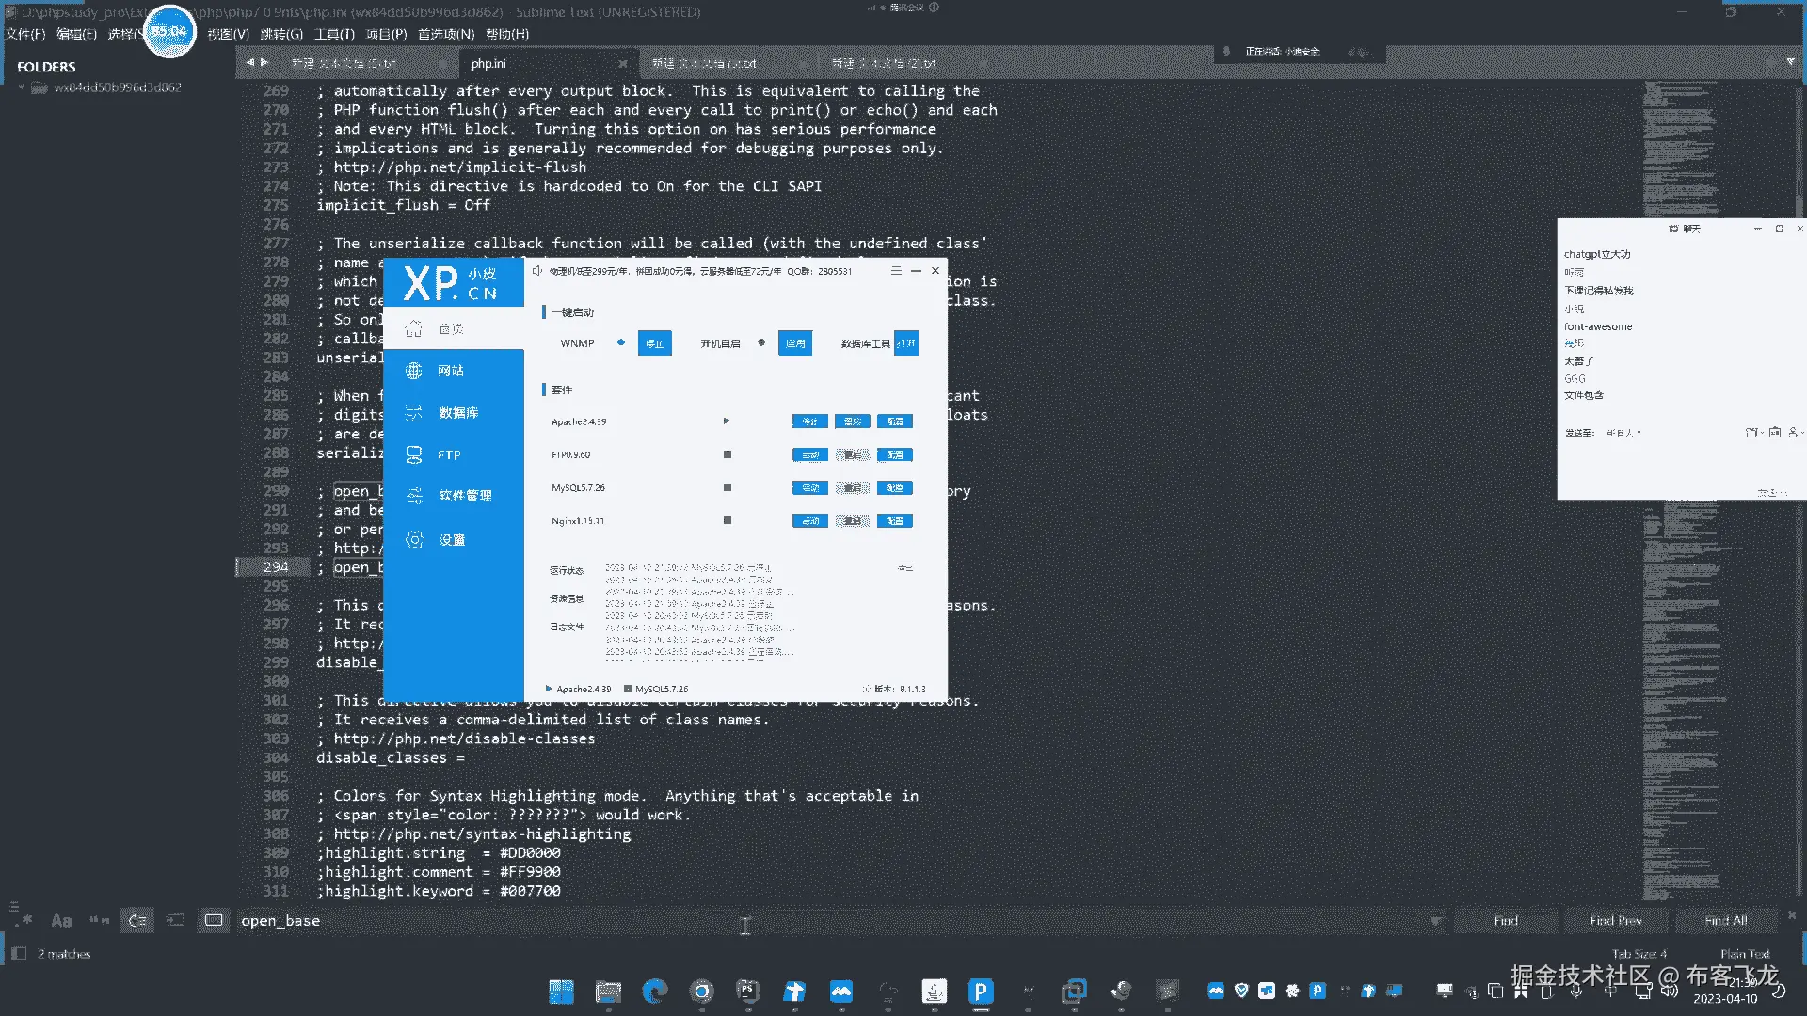Open the find history dropdown arrow

tap(1436, 921)
